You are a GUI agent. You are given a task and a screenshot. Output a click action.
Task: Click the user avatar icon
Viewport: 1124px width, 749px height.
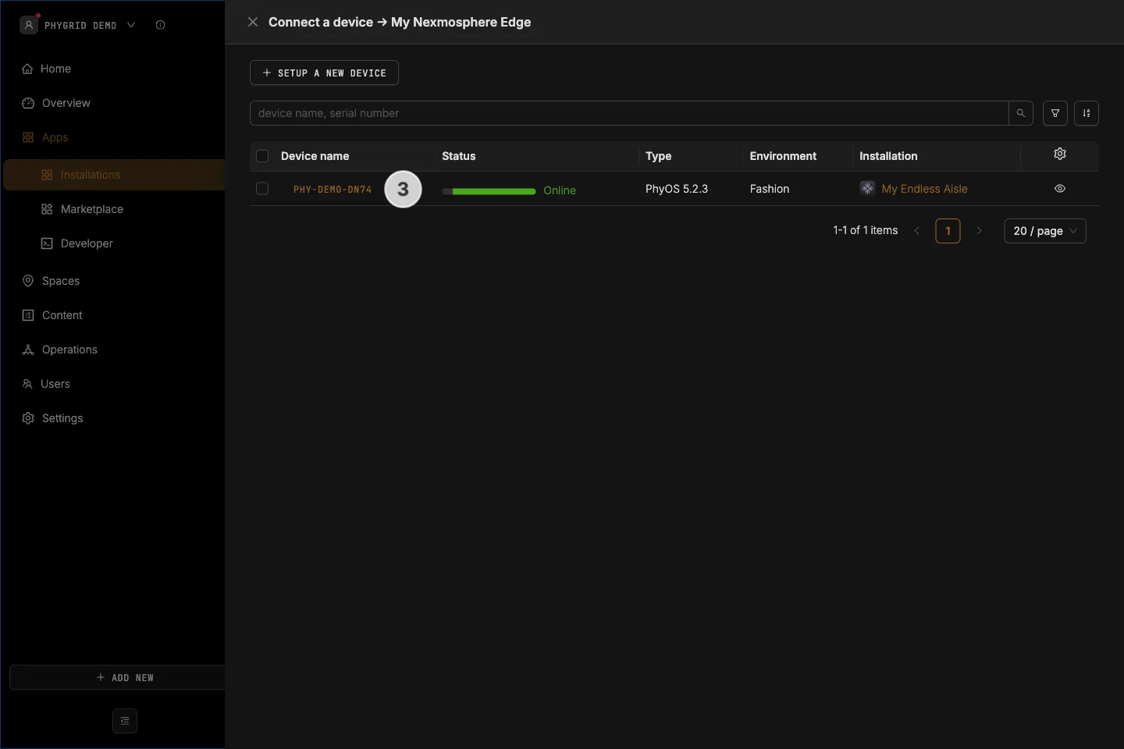pos(29,25)
